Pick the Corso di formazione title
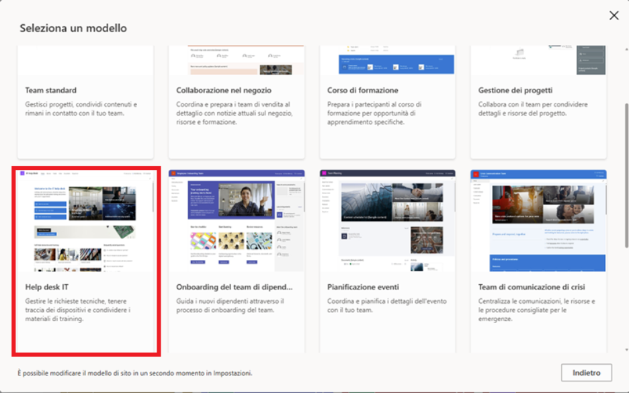Viewport: 629px width, 393px height. click(363, 90)
